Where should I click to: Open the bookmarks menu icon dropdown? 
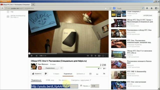coord(157,8)
